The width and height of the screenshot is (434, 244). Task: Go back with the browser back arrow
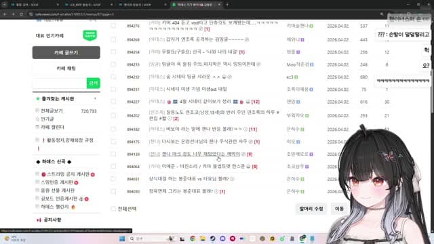(x=5, y=14)
